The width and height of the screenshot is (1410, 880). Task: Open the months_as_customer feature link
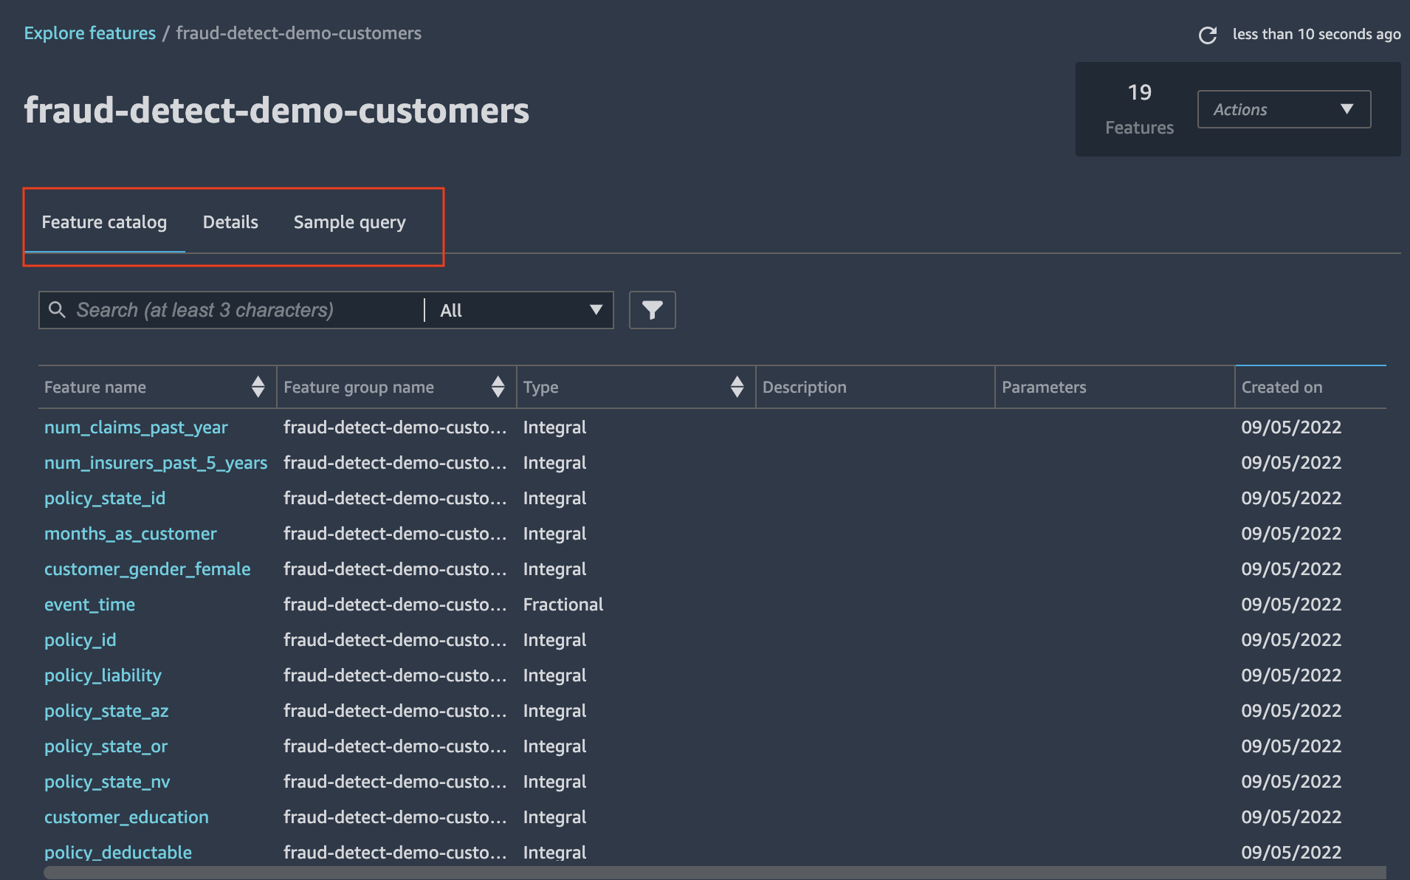coord(131,534)
